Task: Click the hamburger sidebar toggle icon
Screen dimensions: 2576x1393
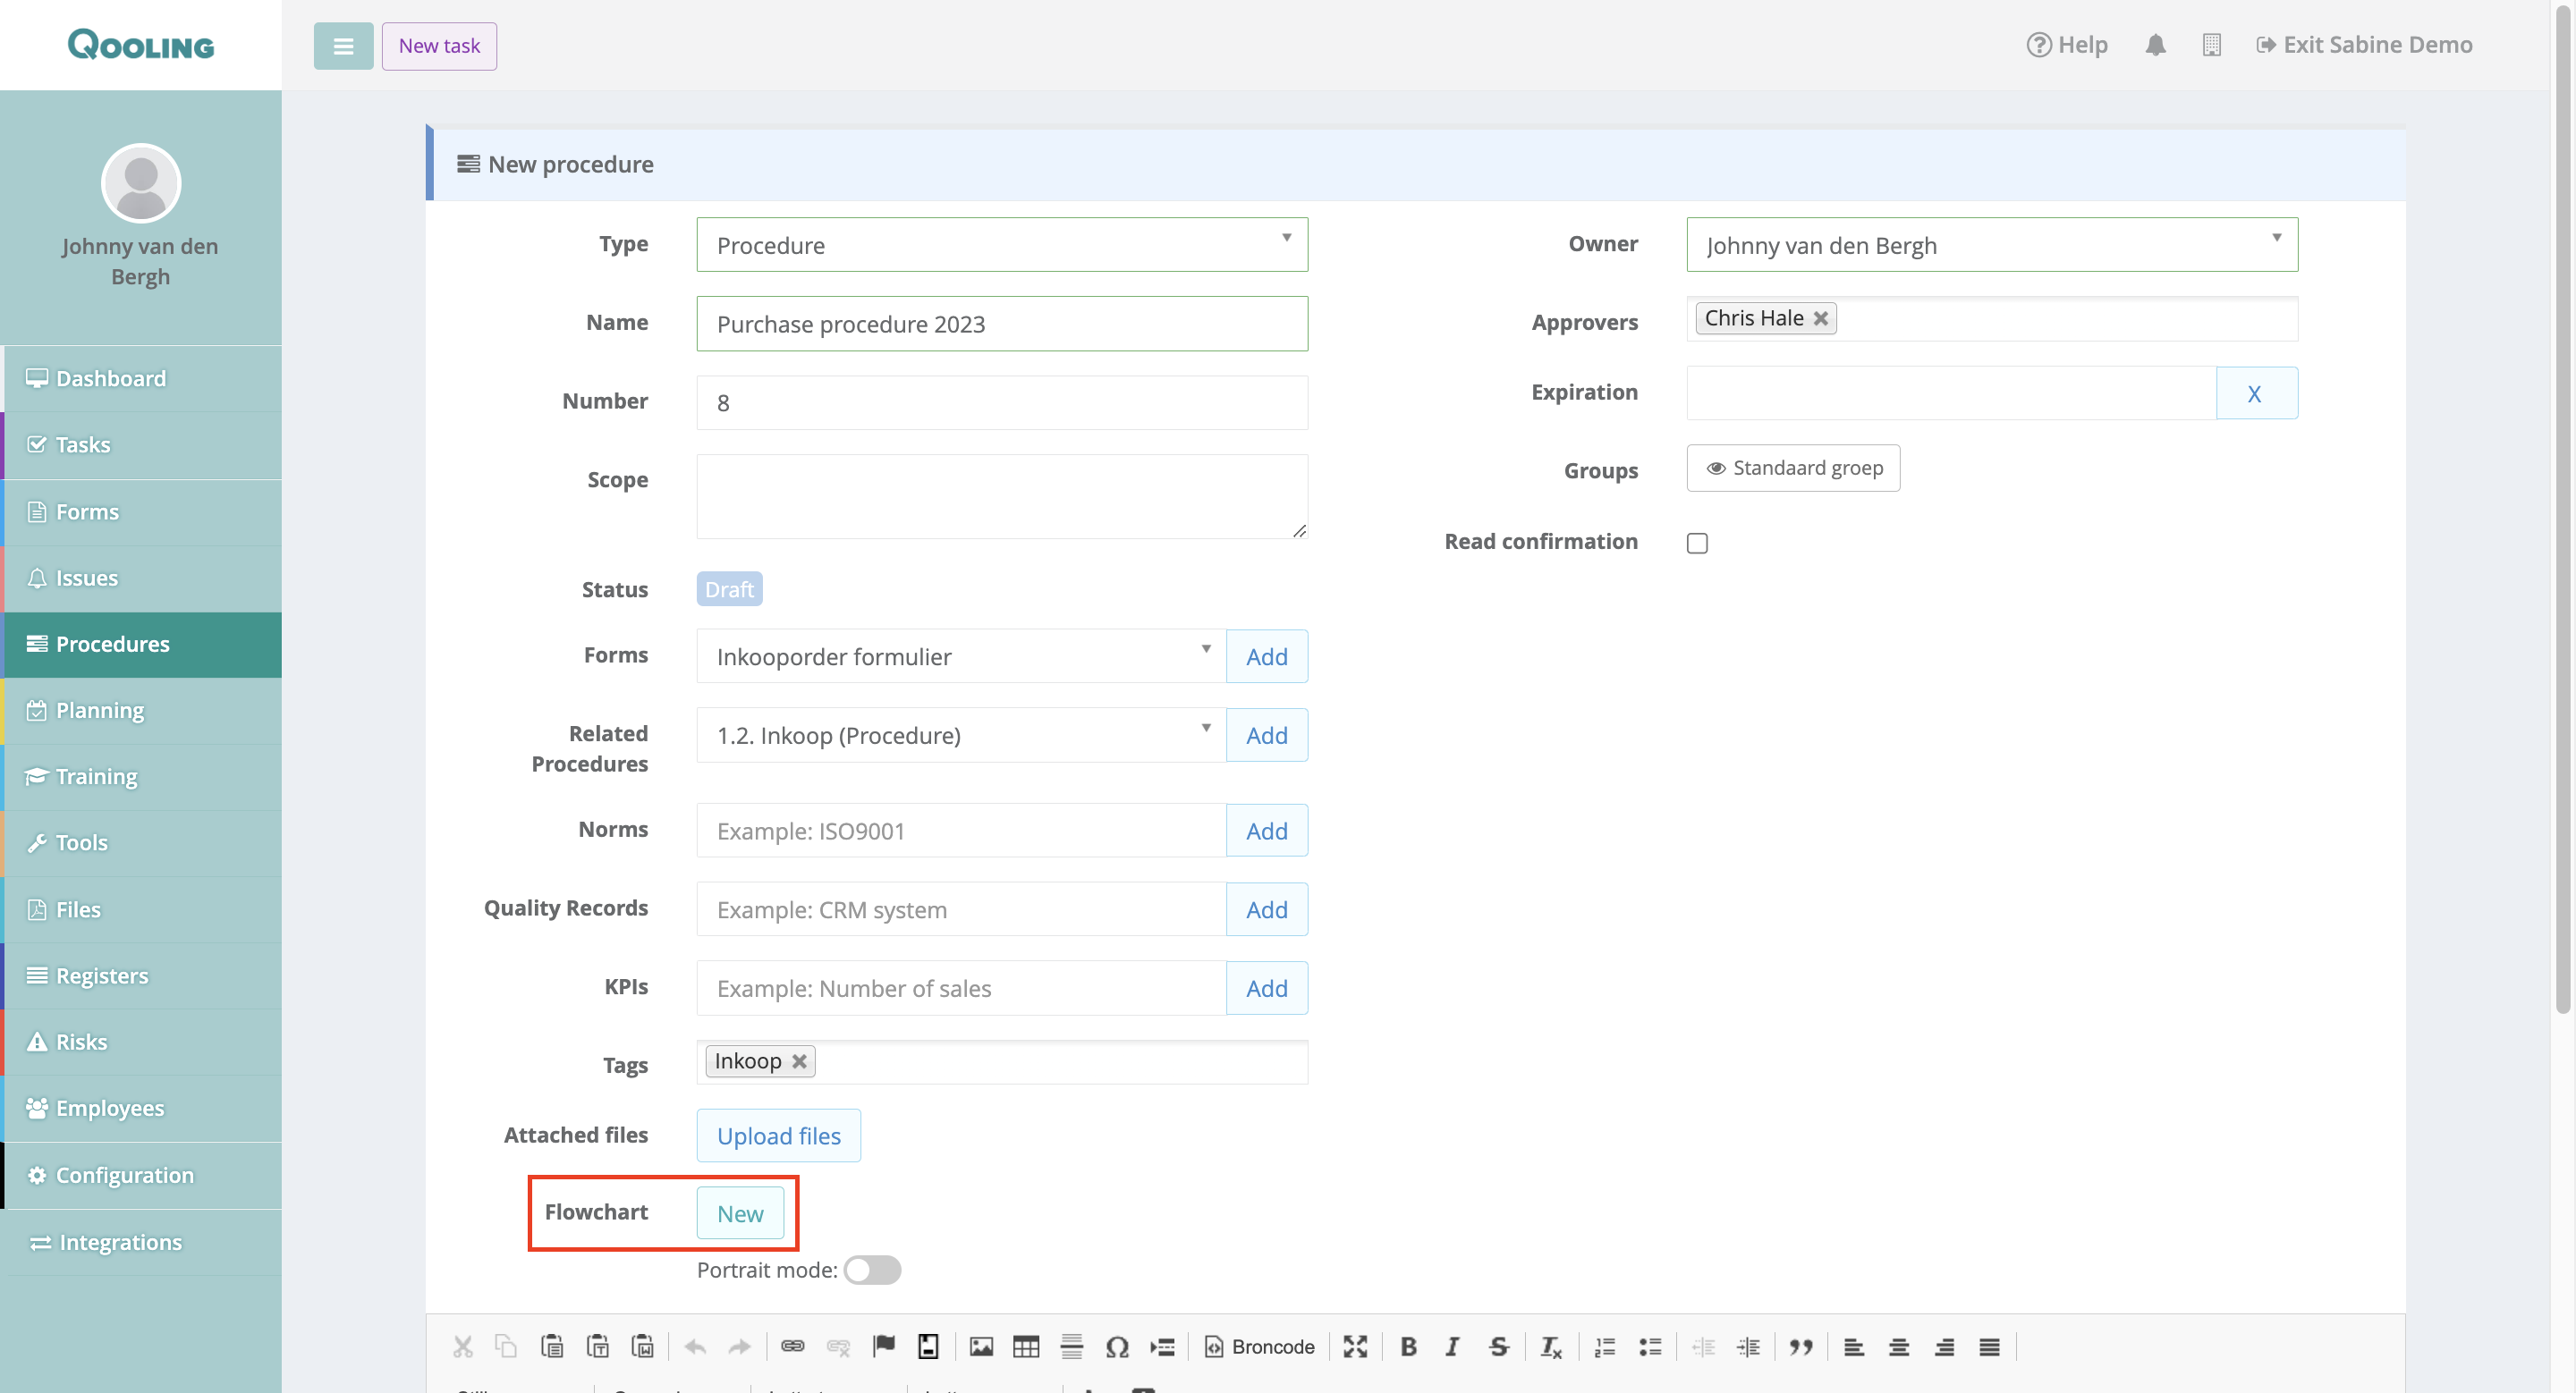Action: click(x=343, y=46)
